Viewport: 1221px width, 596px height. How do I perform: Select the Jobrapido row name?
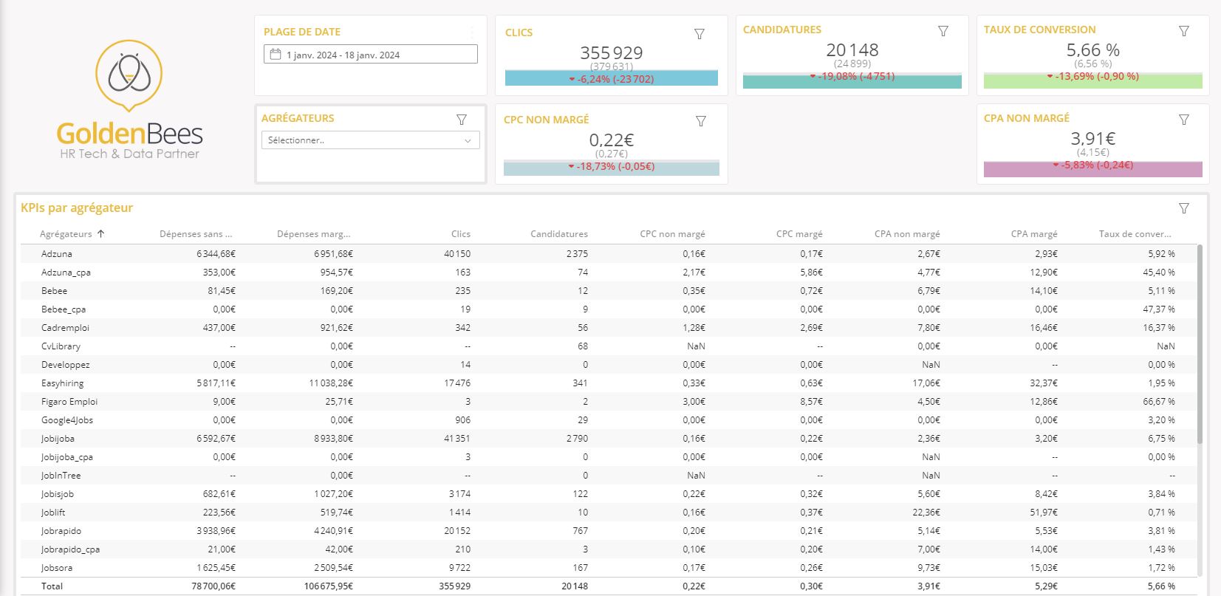click(x=61, y=531)
